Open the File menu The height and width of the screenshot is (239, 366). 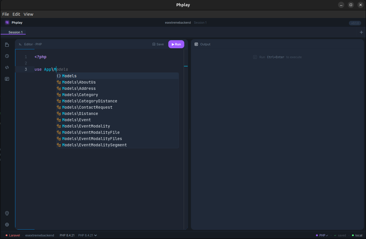(6, 14)
